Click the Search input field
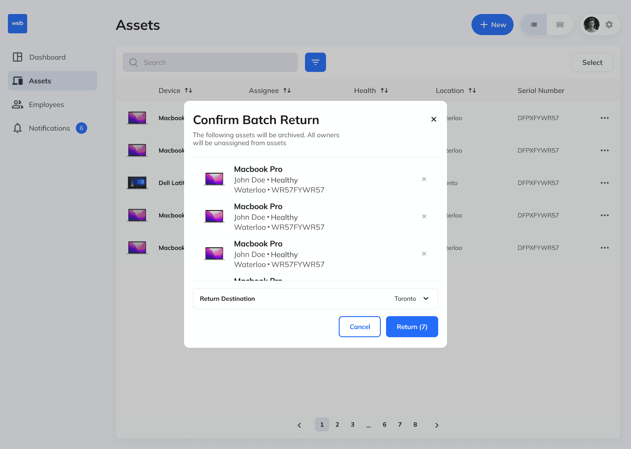 coord(210,62)
